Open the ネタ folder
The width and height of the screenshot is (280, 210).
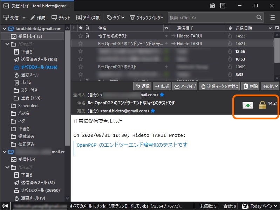click(18, 121)
